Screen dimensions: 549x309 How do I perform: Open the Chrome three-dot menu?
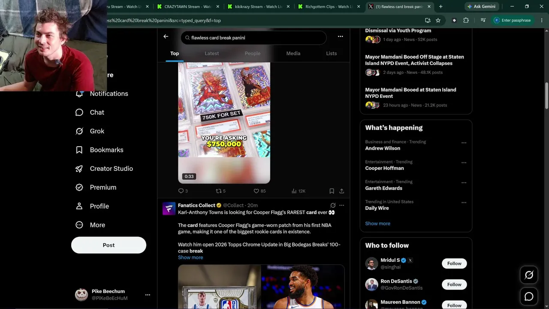tap(542, 20)
